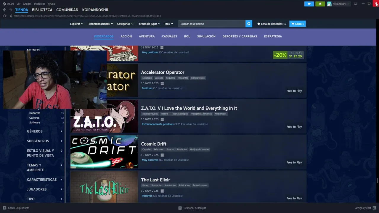379x213 pixels.
Task: Click the Roguelike tag on Accelerator Operator
Action: 171,78
